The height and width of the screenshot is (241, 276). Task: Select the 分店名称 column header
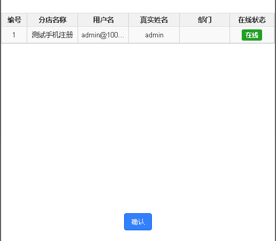pyautogui.click(x=52, y=20)
